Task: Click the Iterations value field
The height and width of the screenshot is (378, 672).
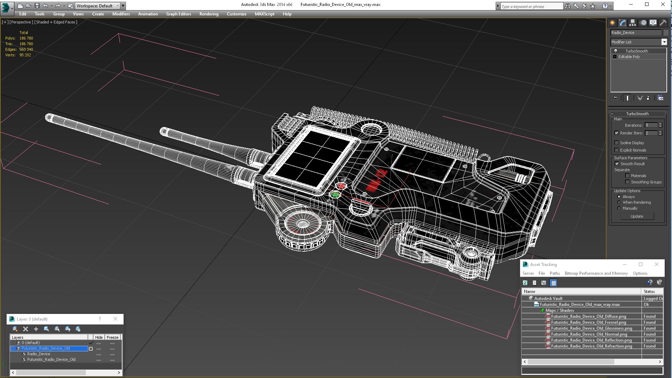Action: (x=651, y=125)
